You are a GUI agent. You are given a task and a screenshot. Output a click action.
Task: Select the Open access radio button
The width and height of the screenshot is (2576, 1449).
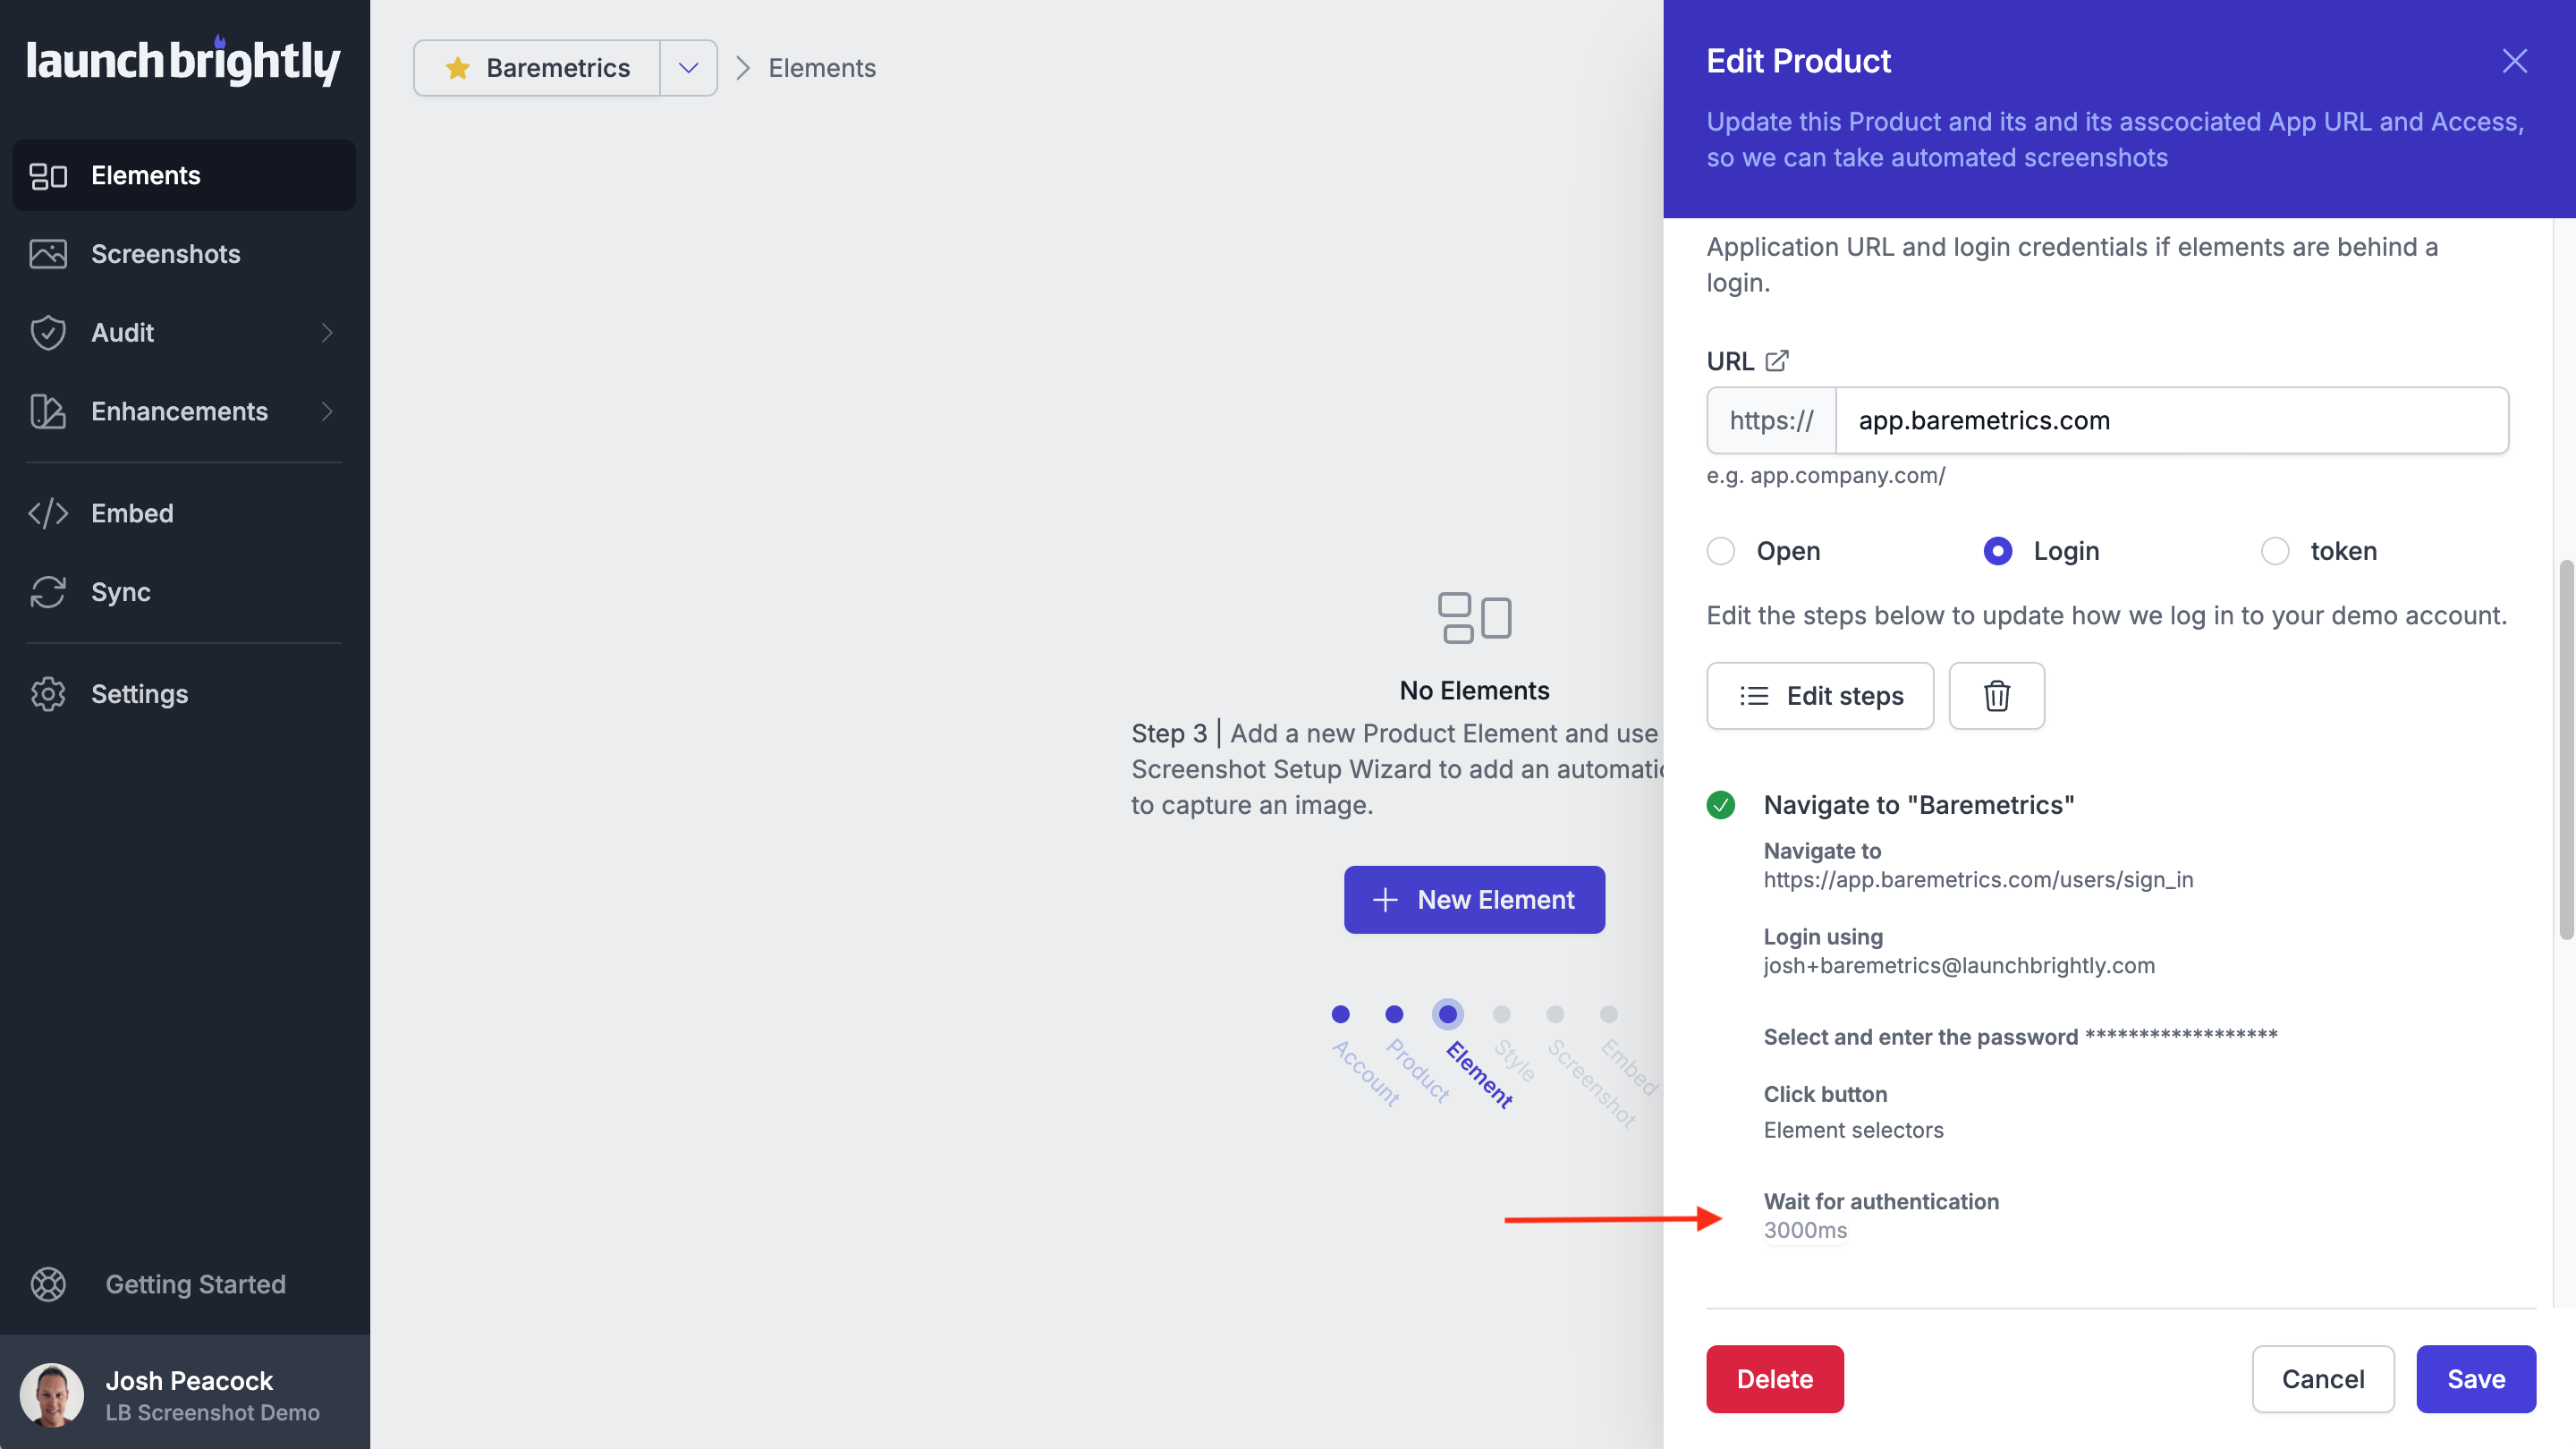click(x=1721, y=551)
